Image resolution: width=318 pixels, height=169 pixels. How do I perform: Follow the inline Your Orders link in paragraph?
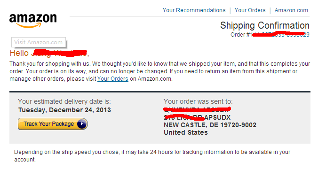tap(113, 79)
